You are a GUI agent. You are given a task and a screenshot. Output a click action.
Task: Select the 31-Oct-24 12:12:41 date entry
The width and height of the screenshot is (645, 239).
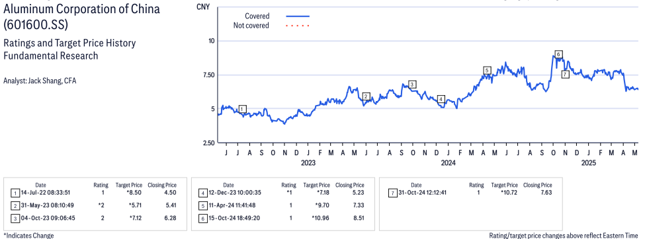[423, 192]
